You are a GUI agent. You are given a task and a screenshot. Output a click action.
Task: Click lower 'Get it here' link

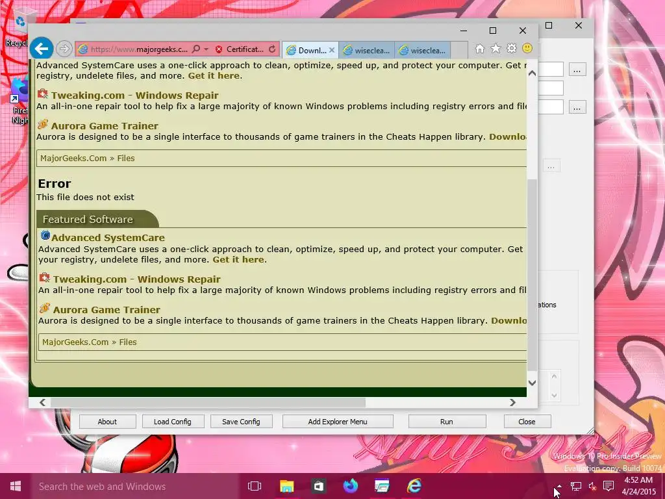pyautogui.click(x=238, y=259)
